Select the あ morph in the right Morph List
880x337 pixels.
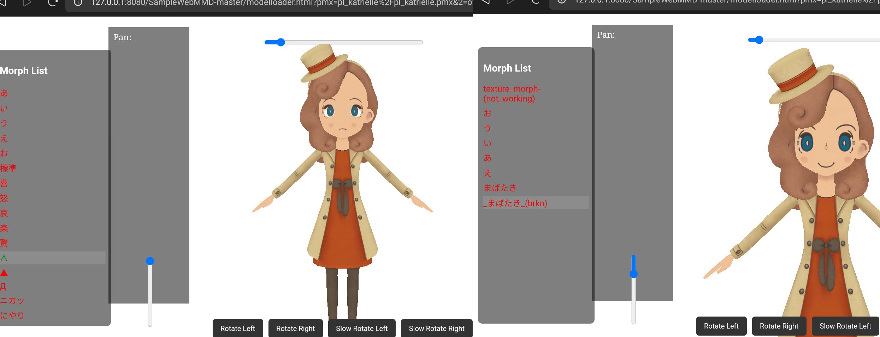(x=488, y=158)
